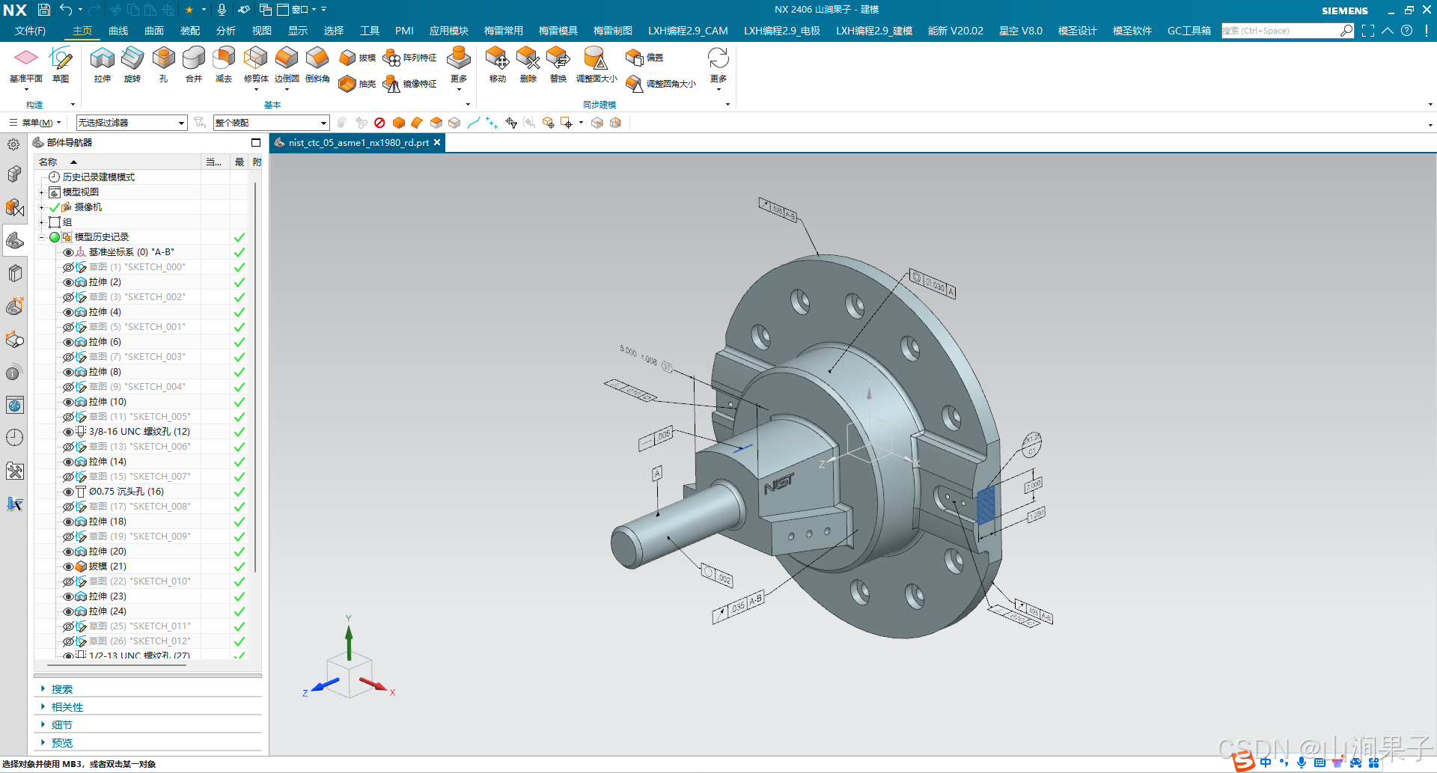
Task: Collapse the 模型历史记录 tree node
Action: point(42,237)
